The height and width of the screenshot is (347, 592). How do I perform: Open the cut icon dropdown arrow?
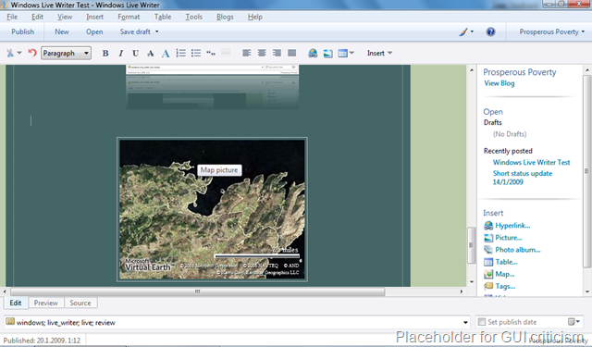[x=19, y=54]
